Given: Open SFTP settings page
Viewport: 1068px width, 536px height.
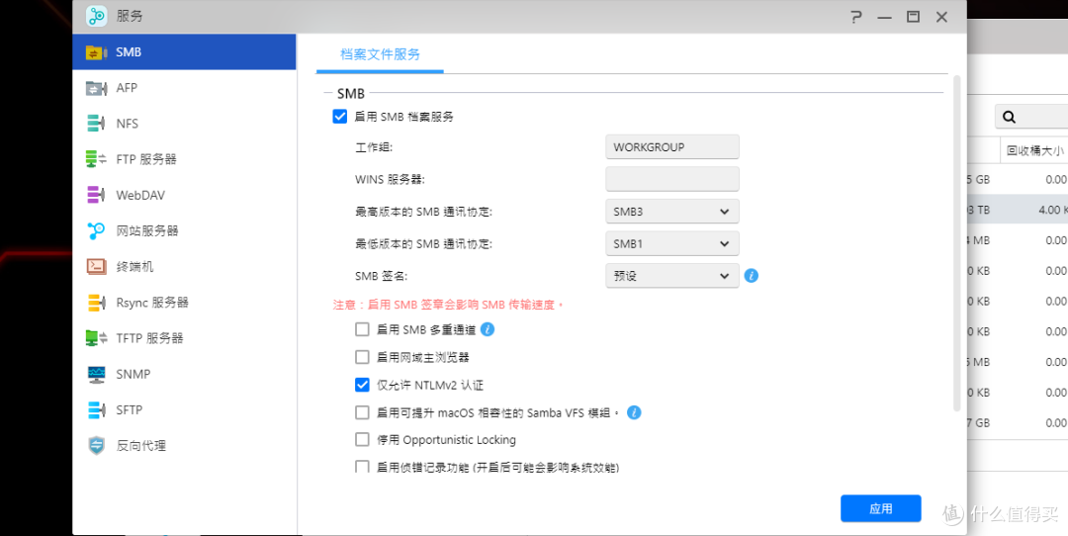Looking at the screenshot, I should click(x=184, y=410).
